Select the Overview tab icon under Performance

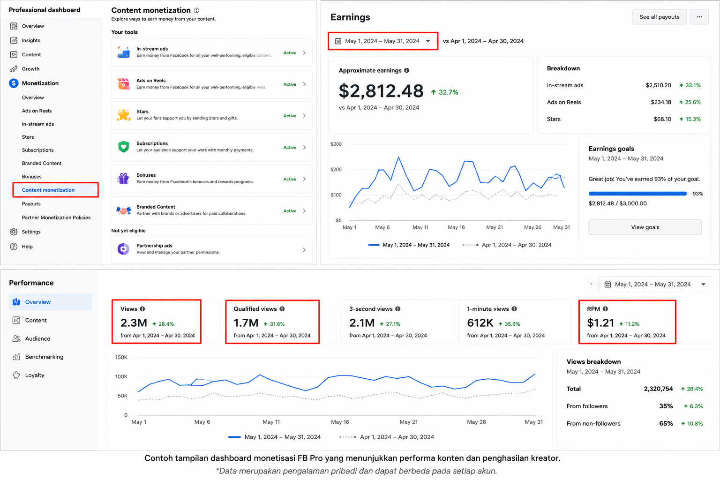[16, 302]
